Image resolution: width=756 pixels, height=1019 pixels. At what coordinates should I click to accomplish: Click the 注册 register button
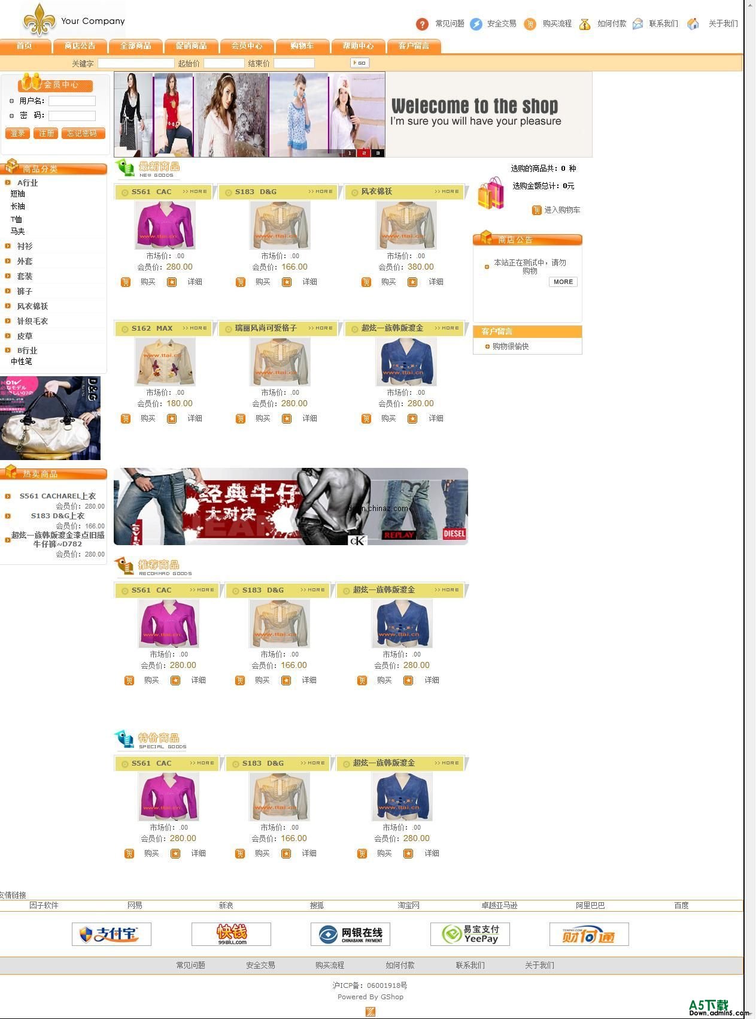click(45, 134)
